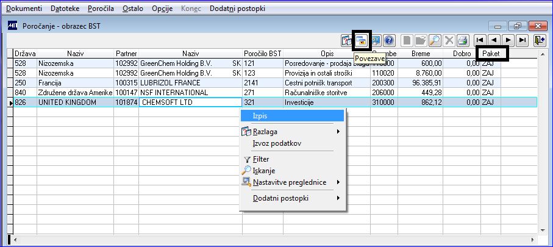The width and height of the screenshot is (553, 247).
Task: Open the Poročila menu
Action: (101, 9)
